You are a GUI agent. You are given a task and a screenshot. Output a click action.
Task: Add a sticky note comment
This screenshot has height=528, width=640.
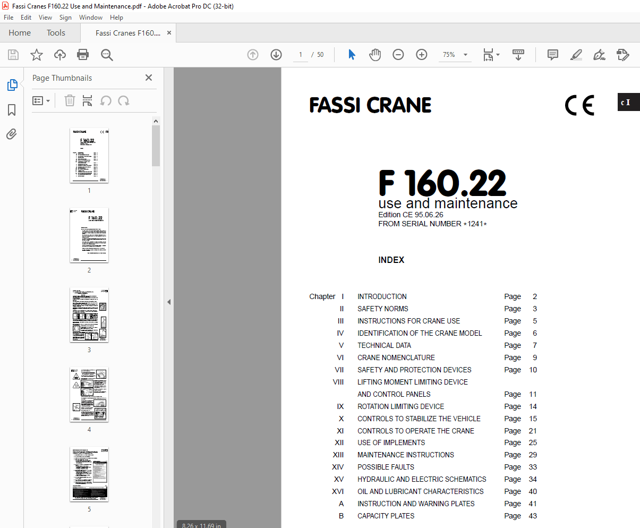(552, 55)
